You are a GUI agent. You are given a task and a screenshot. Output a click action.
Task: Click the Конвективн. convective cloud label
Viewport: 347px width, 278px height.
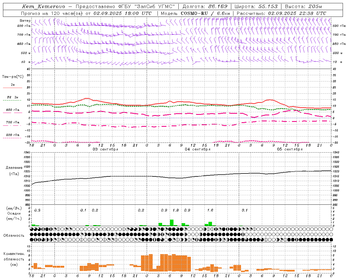(14, 254)
